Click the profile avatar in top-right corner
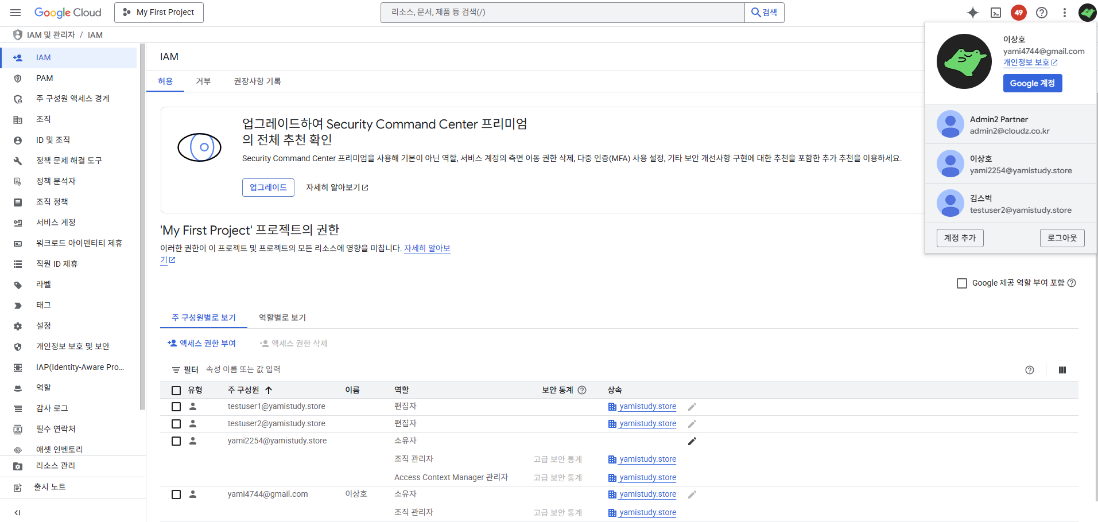Screen dimensions: 1098x522 tap(1087, 13)
